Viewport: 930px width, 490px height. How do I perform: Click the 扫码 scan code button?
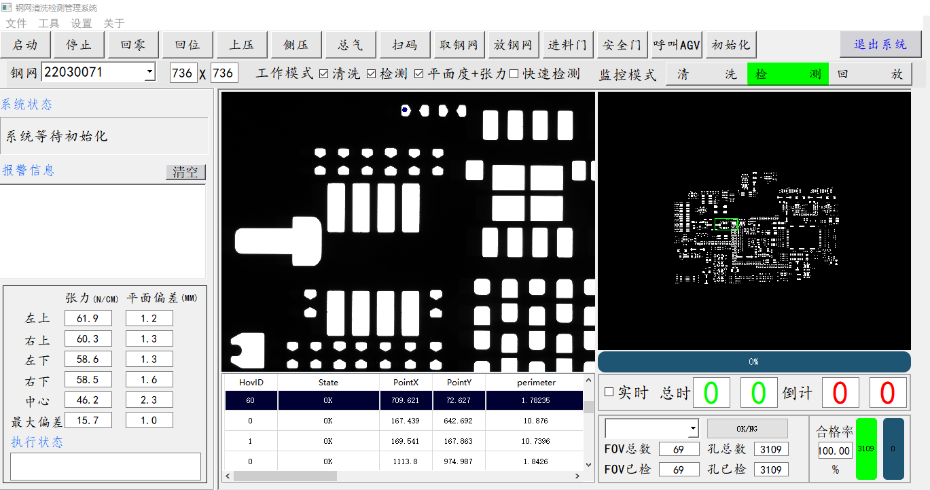pos(405,45)
